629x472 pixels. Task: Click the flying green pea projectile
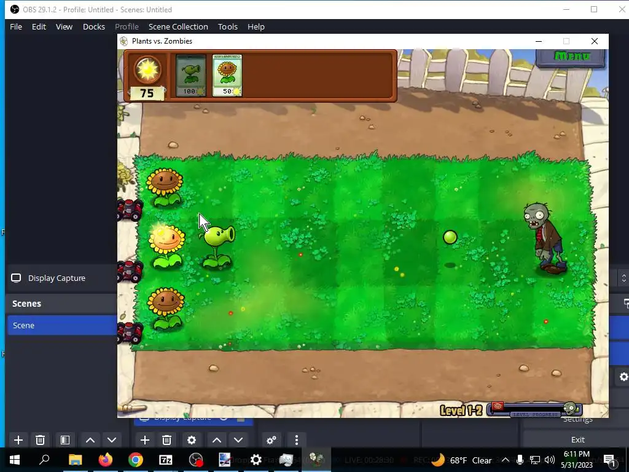pos(450,237)
